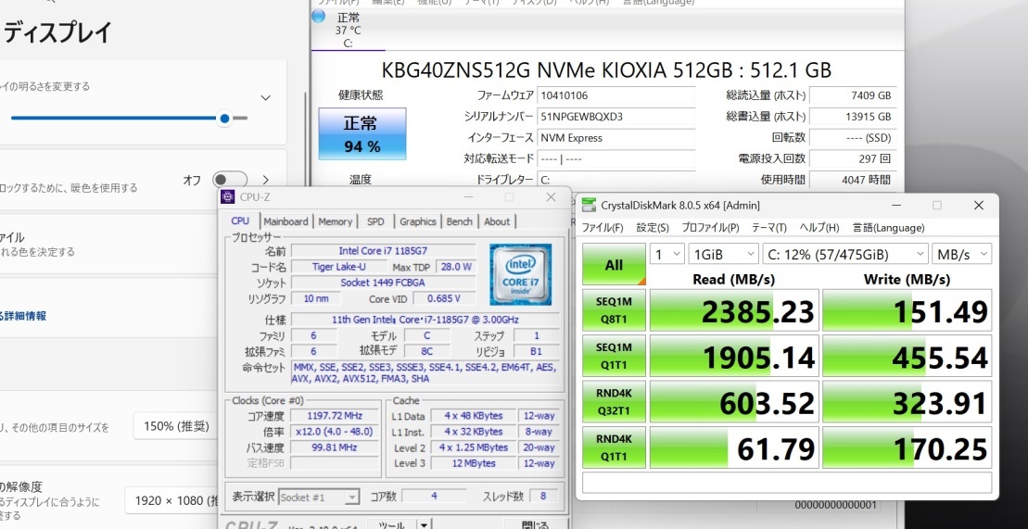The image size is (1028, 529).
Task: Switch to the About tab in CPU-Z
Action: point(497,221)
